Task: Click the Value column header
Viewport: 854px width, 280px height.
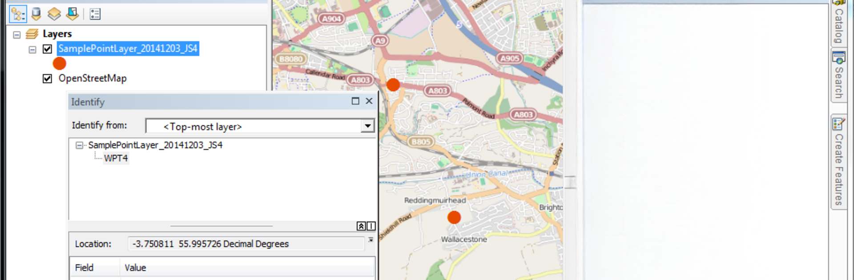Action: coord(247,268)
